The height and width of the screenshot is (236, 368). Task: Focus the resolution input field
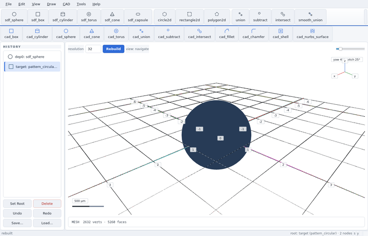click(93, 49)
